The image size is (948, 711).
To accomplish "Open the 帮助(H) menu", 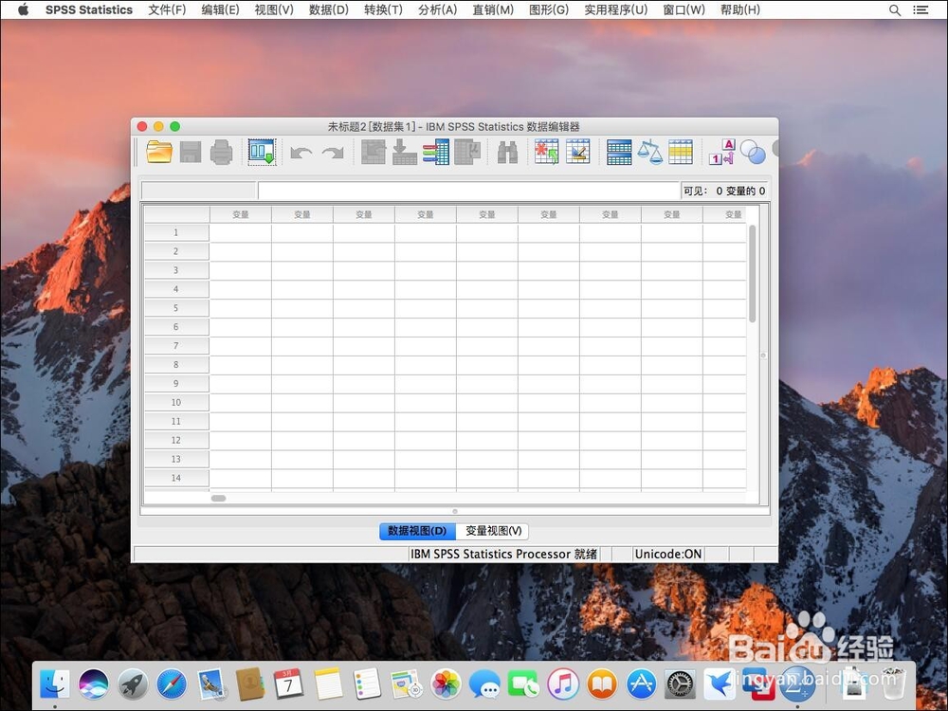I will pyautogui.click(x=740, y=9).
